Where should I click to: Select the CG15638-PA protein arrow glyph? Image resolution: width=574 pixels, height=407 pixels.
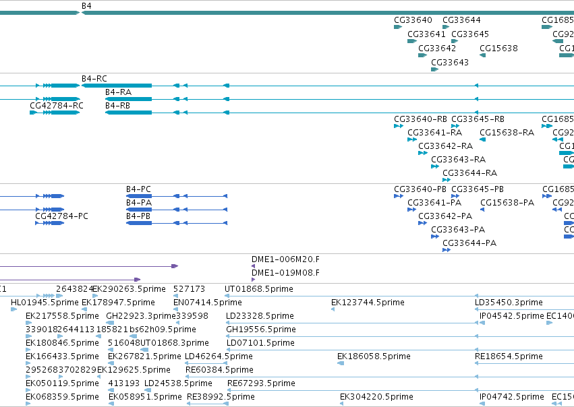tap(482, 210)
